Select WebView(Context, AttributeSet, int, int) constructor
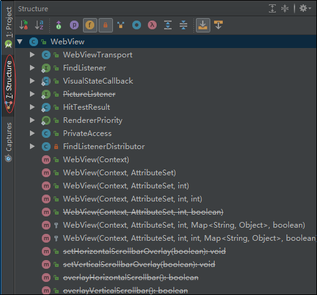 click(x=132, y=199)
